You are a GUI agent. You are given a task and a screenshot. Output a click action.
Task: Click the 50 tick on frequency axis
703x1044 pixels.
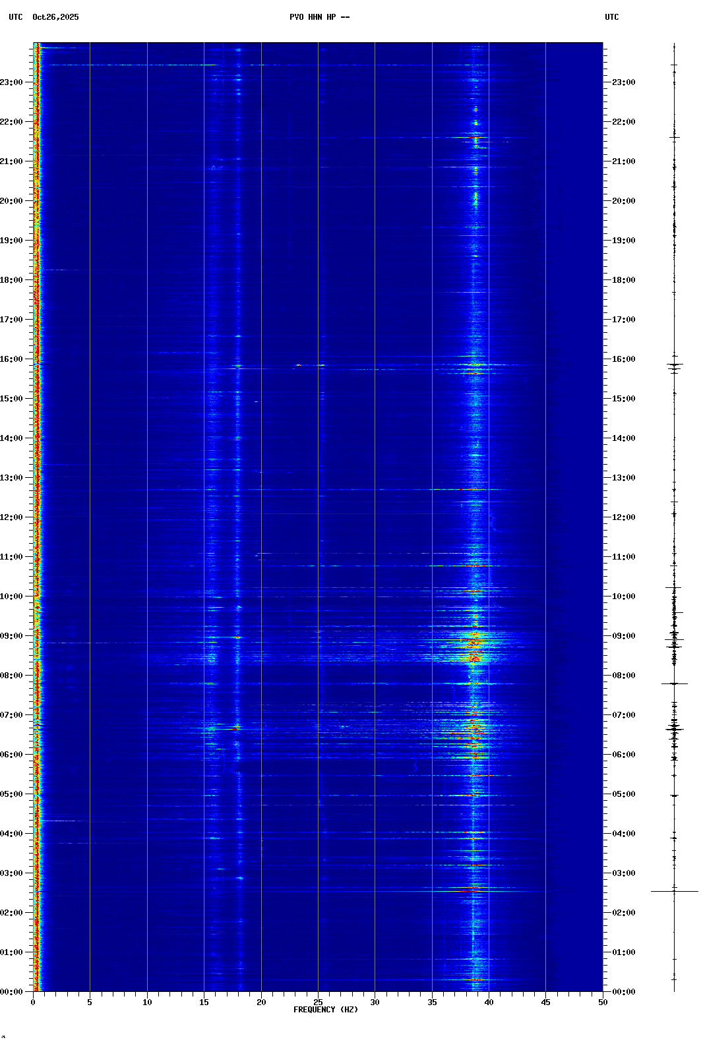tap(602, 1002)
